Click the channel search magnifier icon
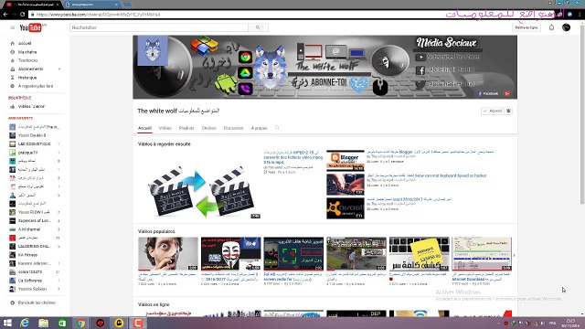Viewport: 585px width, 329px height. [x=277, y=128]
